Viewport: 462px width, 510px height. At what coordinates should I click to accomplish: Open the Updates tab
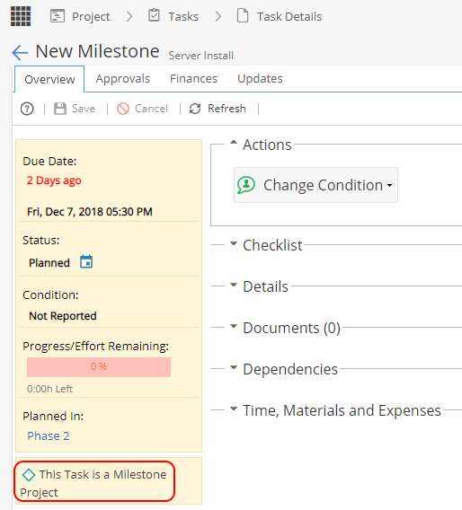pyautogui.click(x=260, y=79)
